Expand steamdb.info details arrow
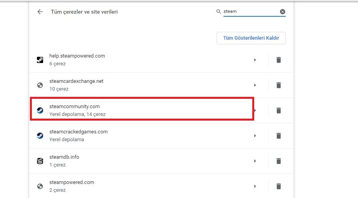The height and width of the screenshot is (198, 358). click(x=255, y=161)
